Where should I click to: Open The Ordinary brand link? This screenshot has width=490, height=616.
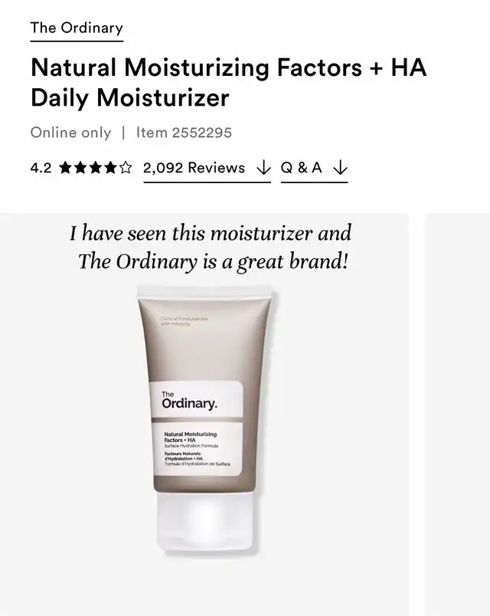(77, 28)
